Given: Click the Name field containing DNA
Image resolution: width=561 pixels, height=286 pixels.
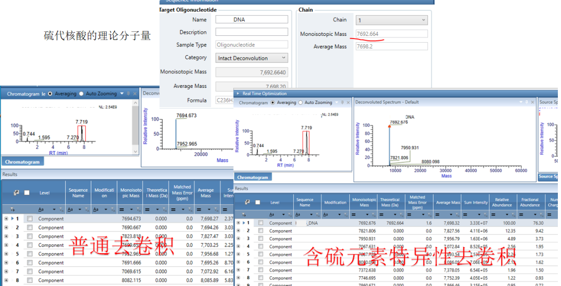Looking at the screenshot, I should (251, 20).
